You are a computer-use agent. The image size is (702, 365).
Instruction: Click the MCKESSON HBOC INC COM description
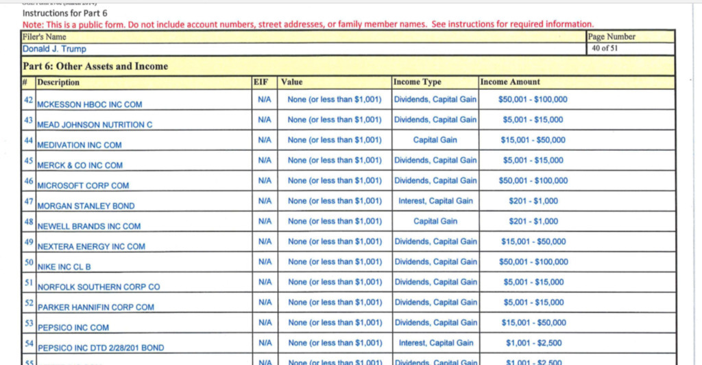point(89,104)
